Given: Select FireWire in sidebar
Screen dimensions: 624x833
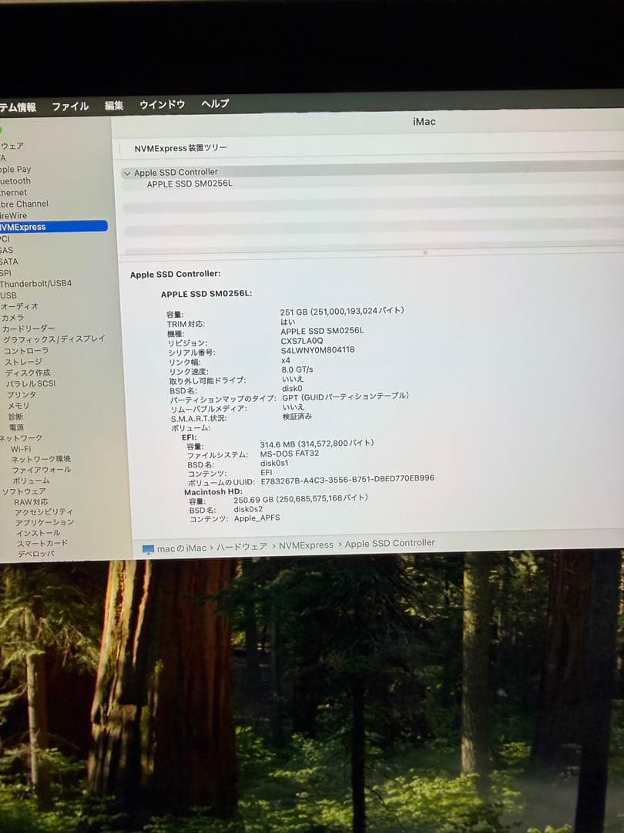Looking at the screenshot, I should pos(13,216).
